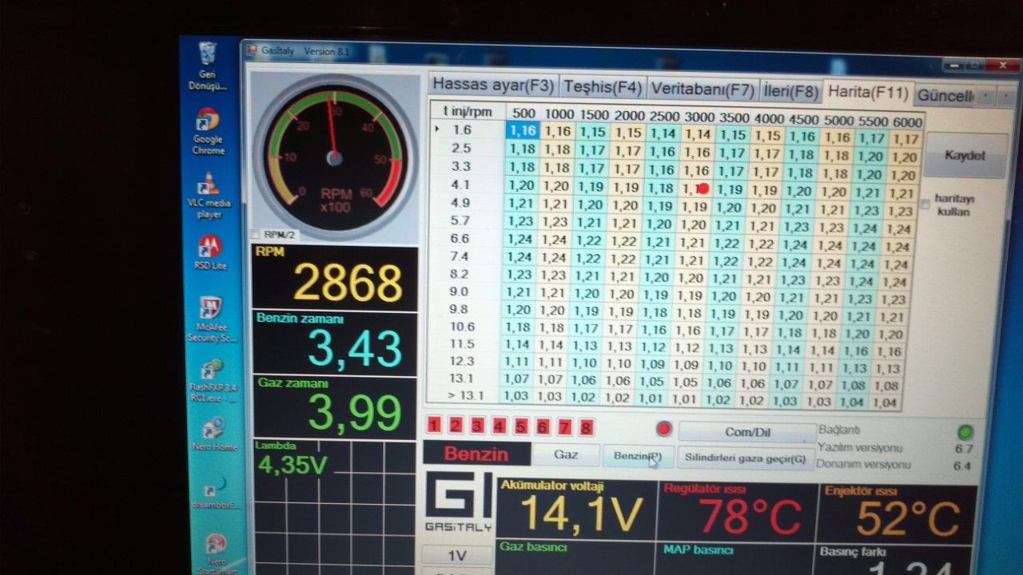The height and width of the screenshot is (575, 1023).
Task: Click the Yazılım versiyonu 6.7 value
Action: (963, 449)
